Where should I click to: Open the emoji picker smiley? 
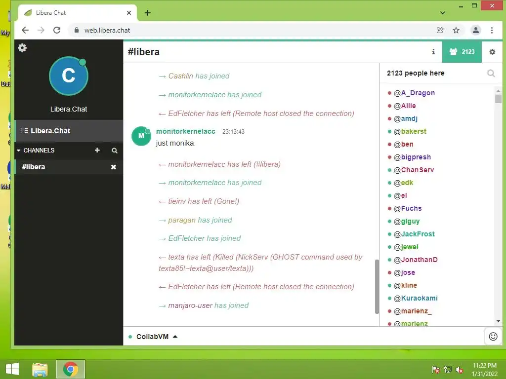pos(493,337)
